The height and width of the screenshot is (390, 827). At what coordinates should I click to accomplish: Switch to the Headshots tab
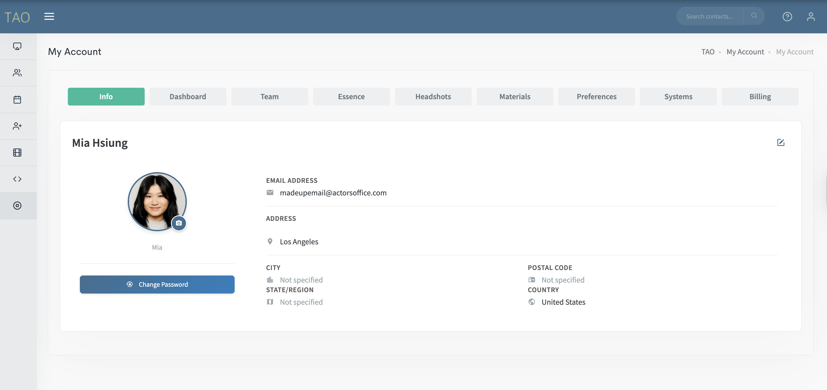click(x=433, y=96)
